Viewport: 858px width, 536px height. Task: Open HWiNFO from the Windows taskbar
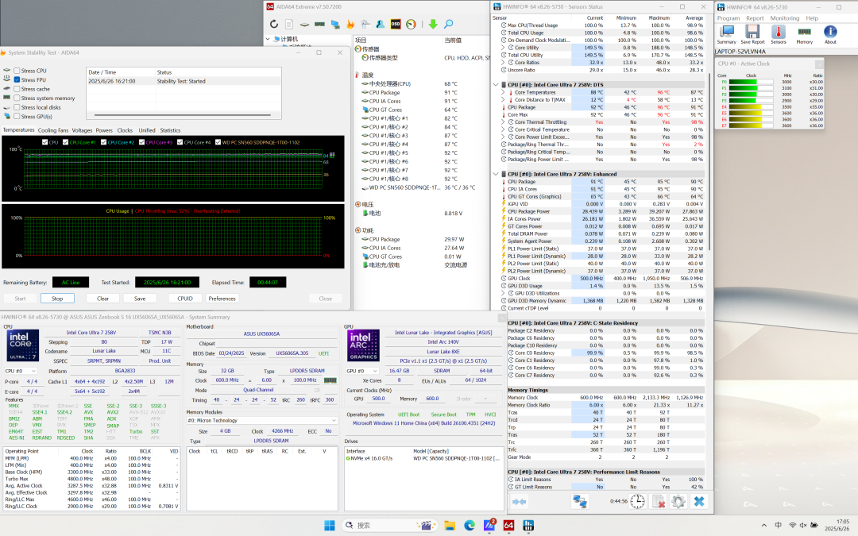coord(528,525)
